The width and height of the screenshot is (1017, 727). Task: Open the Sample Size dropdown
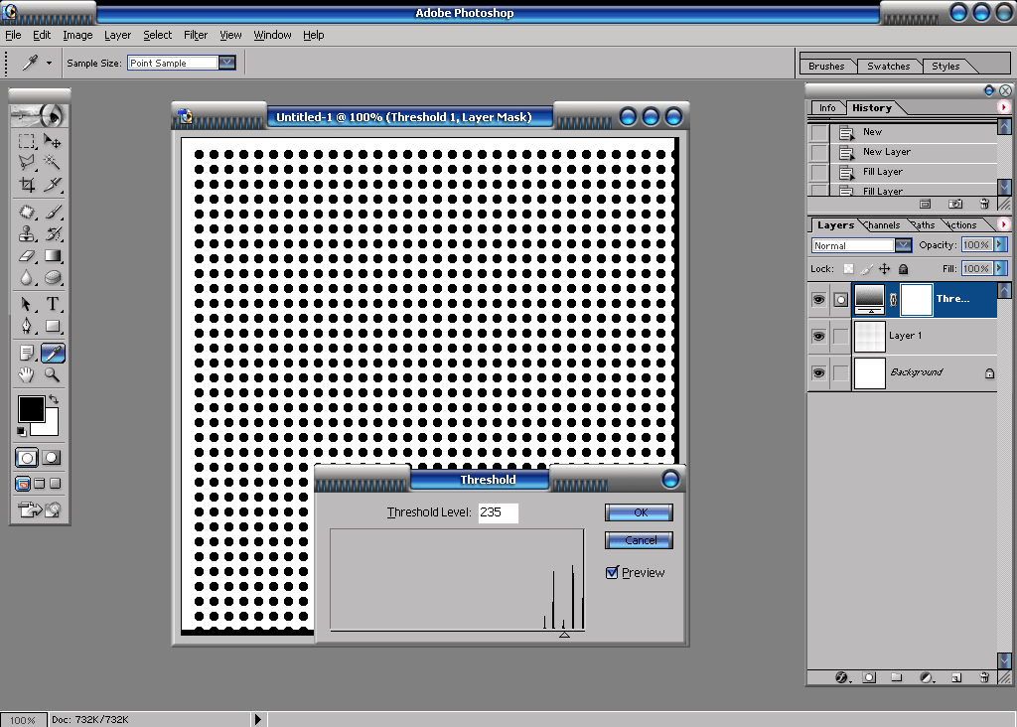click(227, 63)
